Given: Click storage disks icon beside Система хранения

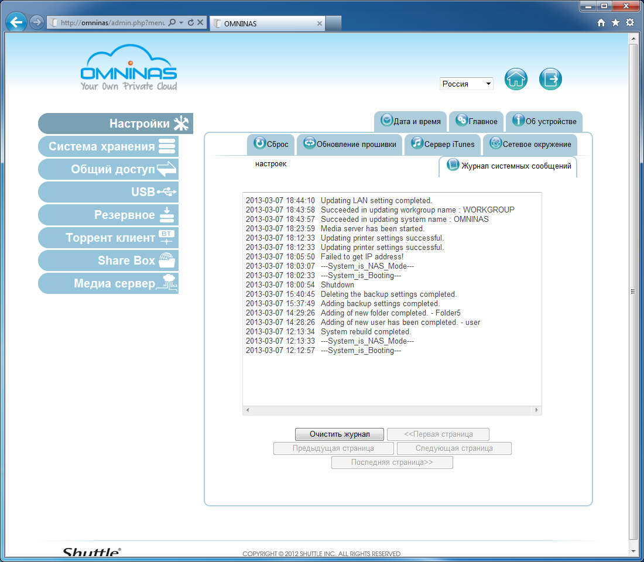Looking at the screenshot, I should 167,146.
